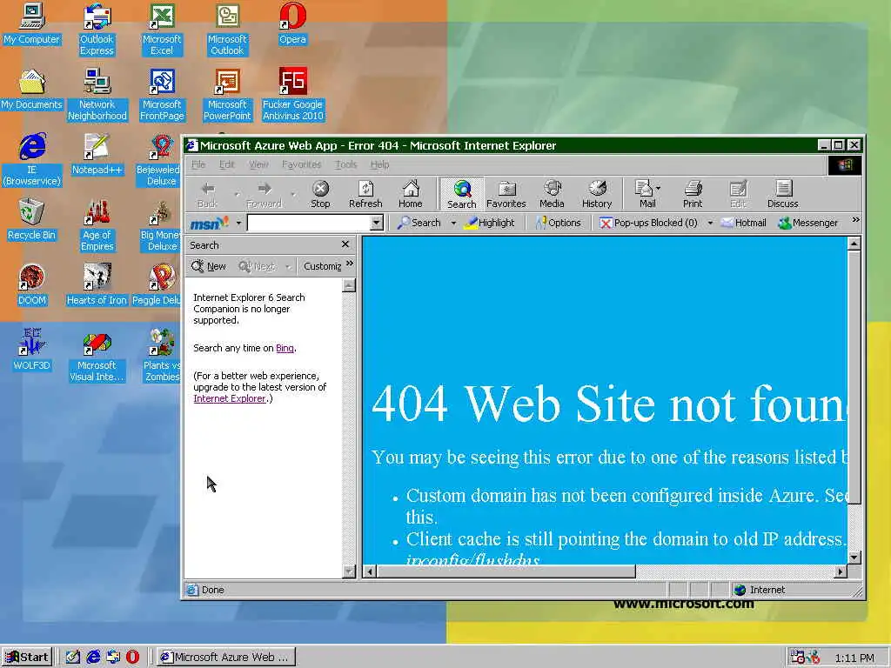The height and width of the screenshot is (668, 891).
Task: Select the My Computer desktop icon
Action: pos(31,23)
